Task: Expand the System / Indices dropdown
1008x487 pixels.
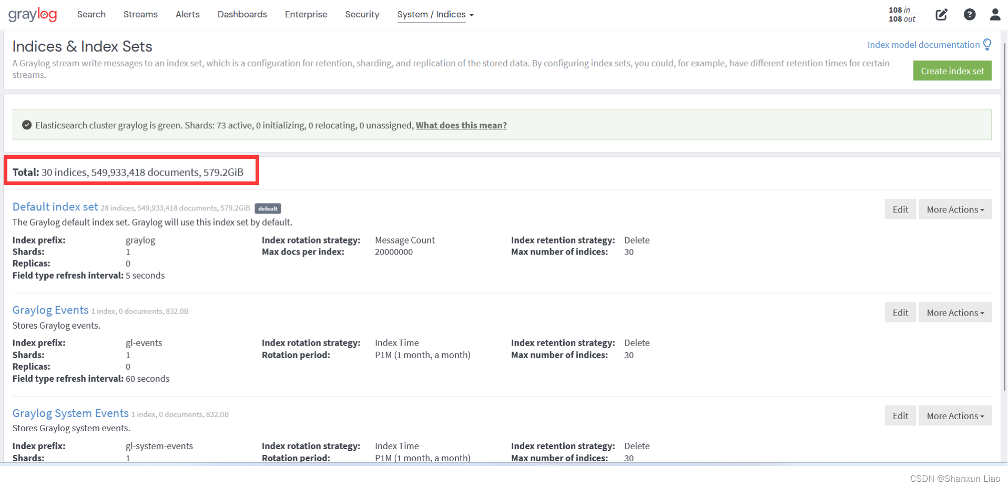Action: (x=435, y=15)
